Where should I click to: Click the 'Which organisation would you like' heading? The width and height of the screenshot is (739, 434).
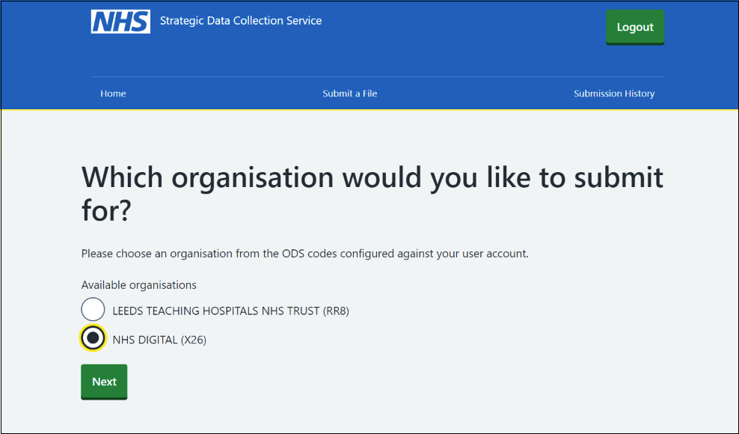[372, 193]
